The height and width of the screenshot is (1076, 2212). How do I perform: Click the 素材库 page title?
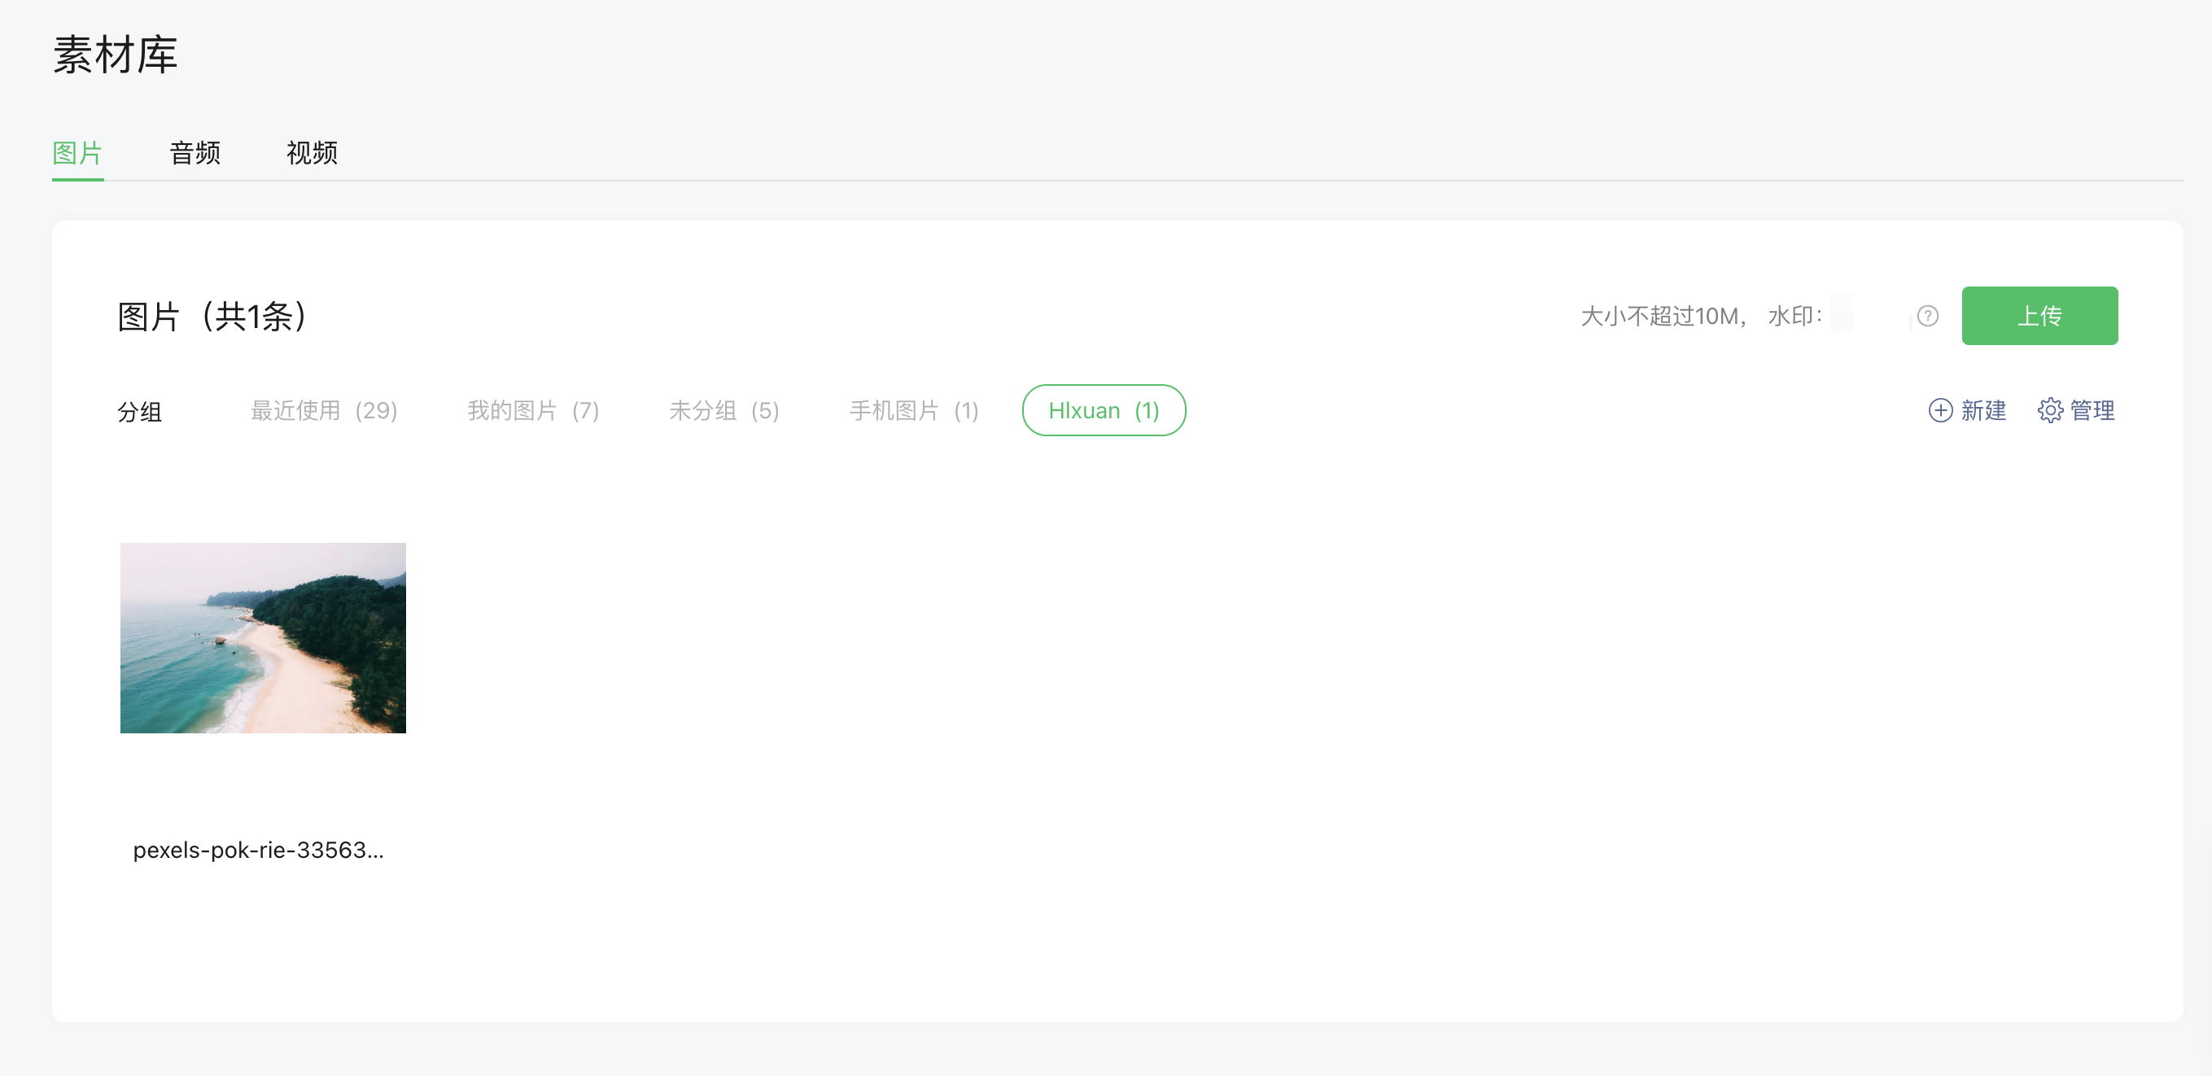click(115, 55)
